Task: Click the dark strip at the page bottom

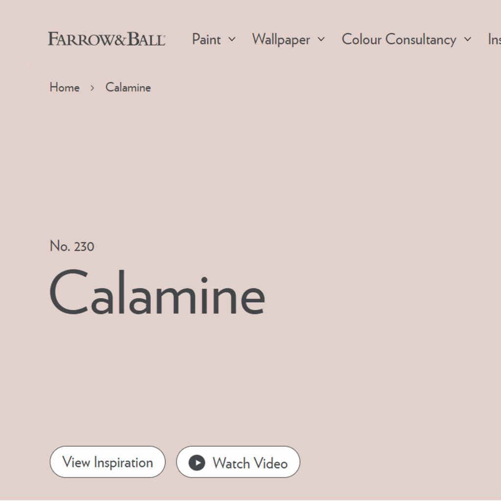Action: click(x=250, y=500)
